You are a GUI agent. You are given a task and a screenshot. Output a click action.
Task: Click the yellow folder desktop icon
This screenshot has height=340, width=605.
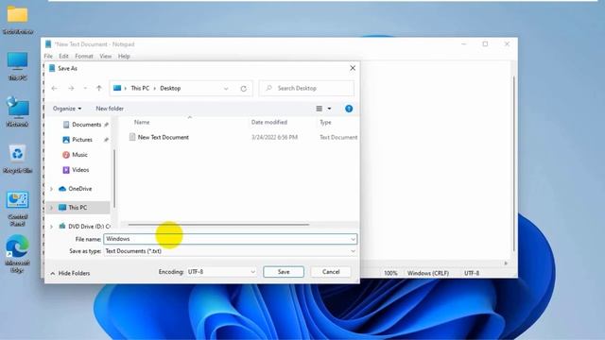[18, 20]
